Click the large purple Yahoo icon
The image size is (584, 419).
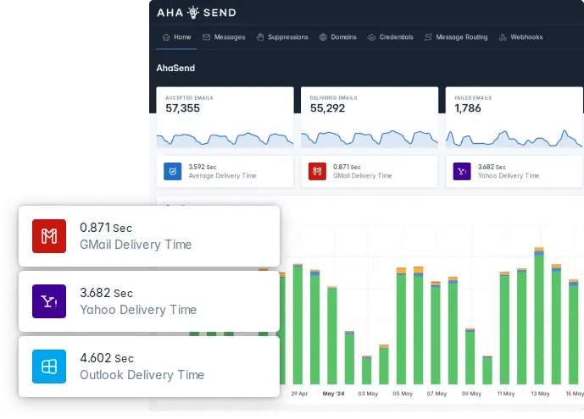(49, 301)
